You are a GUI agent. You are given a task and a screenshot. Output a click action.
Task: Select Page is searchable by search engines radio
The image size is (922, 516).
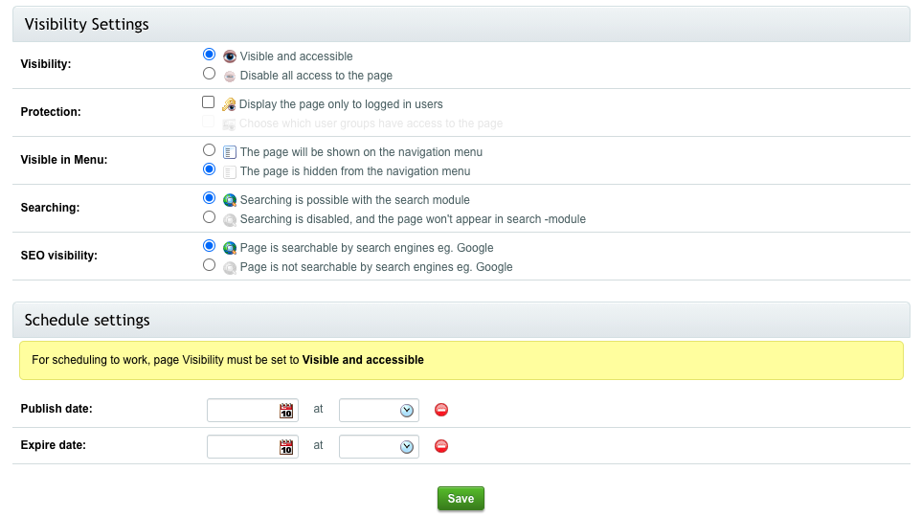tap(209, 246)
